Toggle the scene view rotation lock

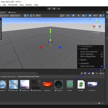[102, 21]
